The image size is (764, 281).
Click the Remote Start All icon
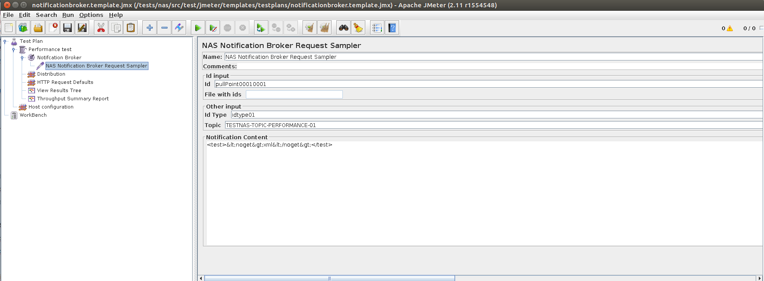pyautogui.click(x=261, y=28)
